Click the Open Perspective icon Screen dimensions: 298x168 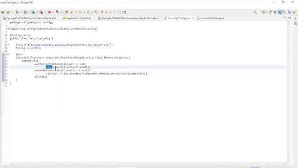point(264,13)
